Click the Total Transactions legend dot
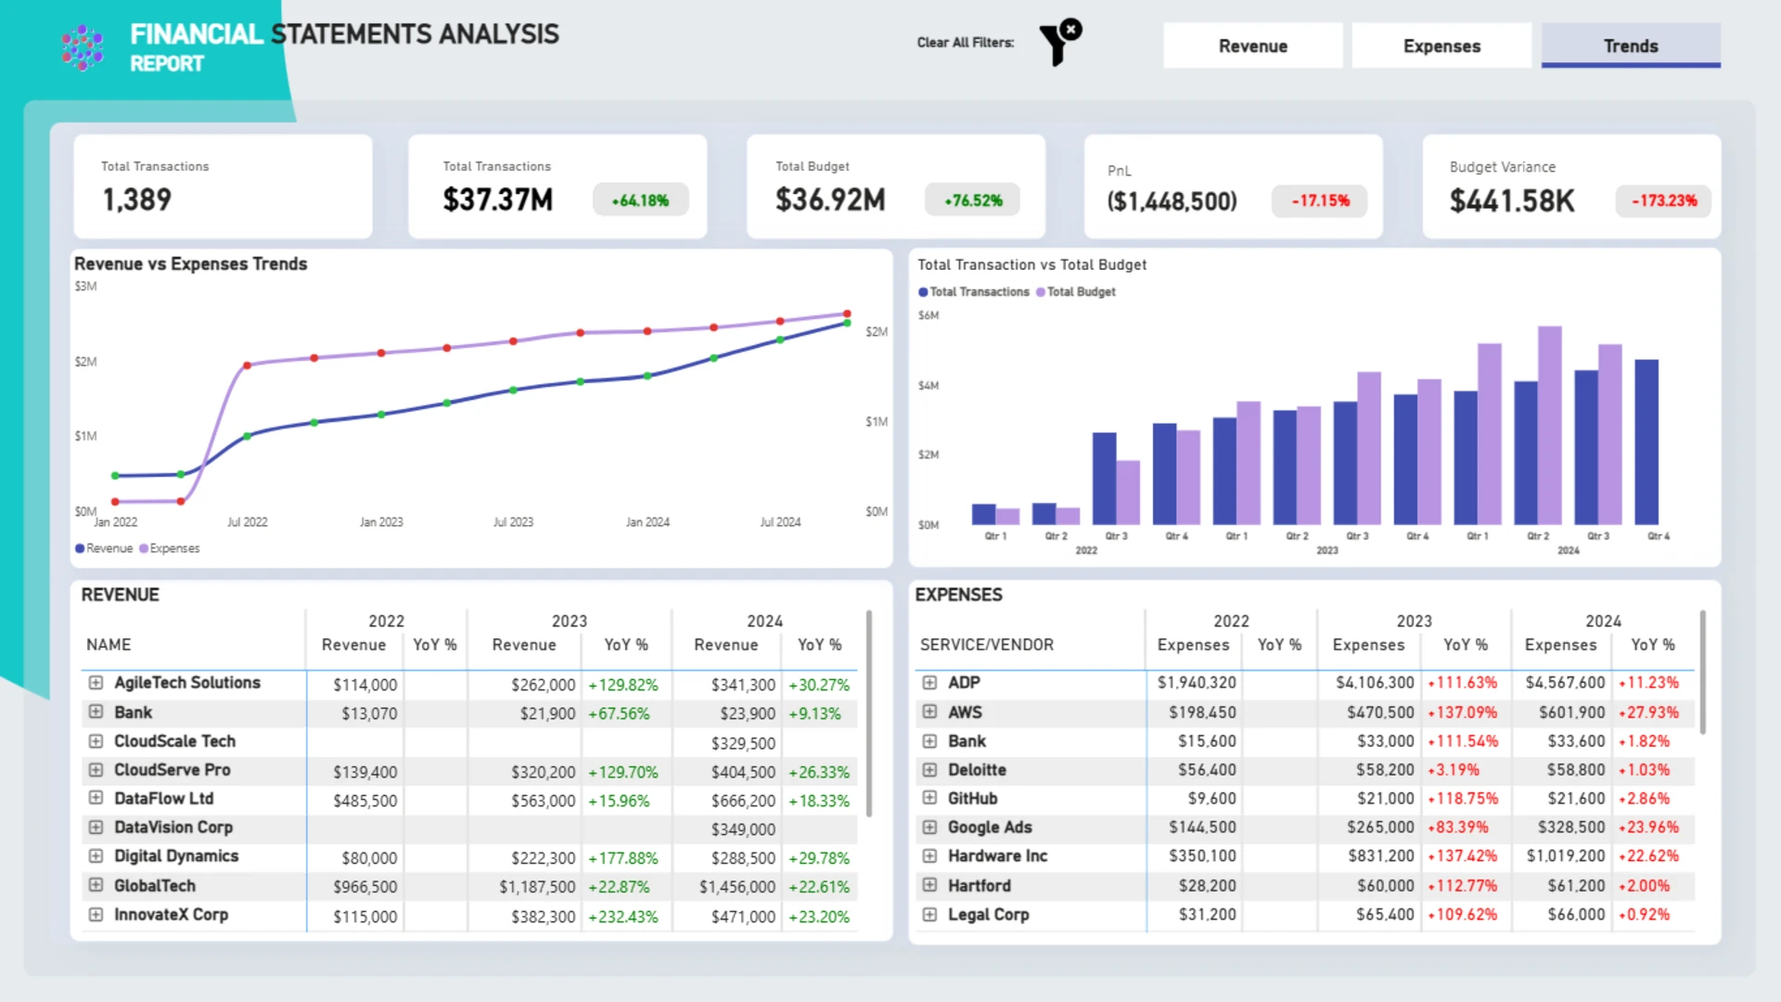Screen dimensions: 1781x1002 (923, 292)
